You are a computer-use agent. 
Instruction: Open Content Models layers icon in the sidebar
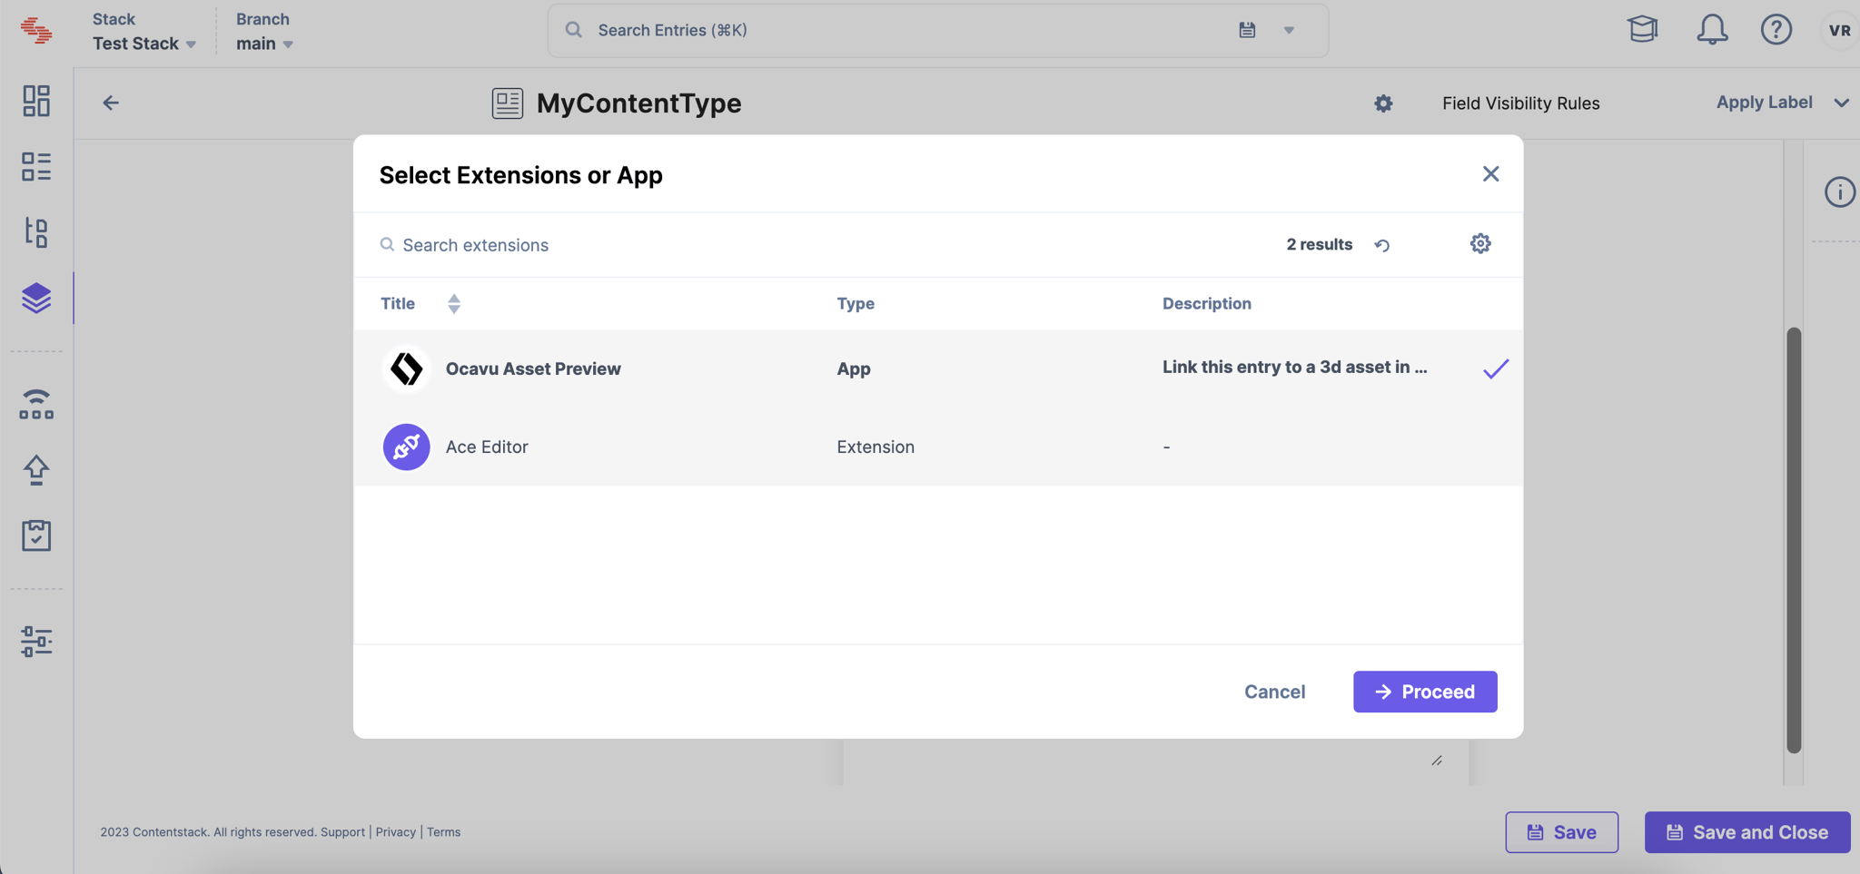36,298
